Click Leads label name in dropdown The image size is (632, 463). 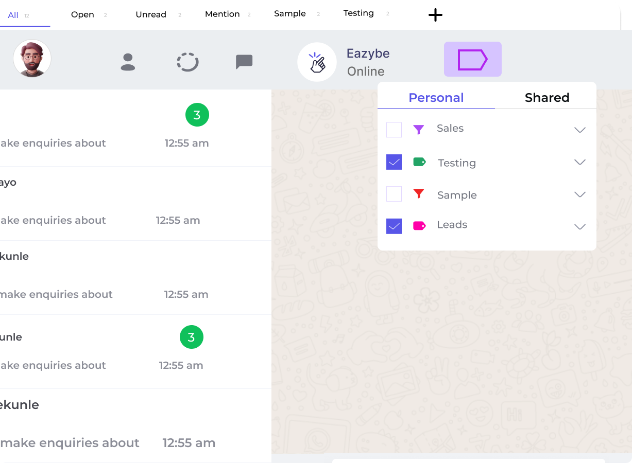pyautogui.click(x=452, y=225)
